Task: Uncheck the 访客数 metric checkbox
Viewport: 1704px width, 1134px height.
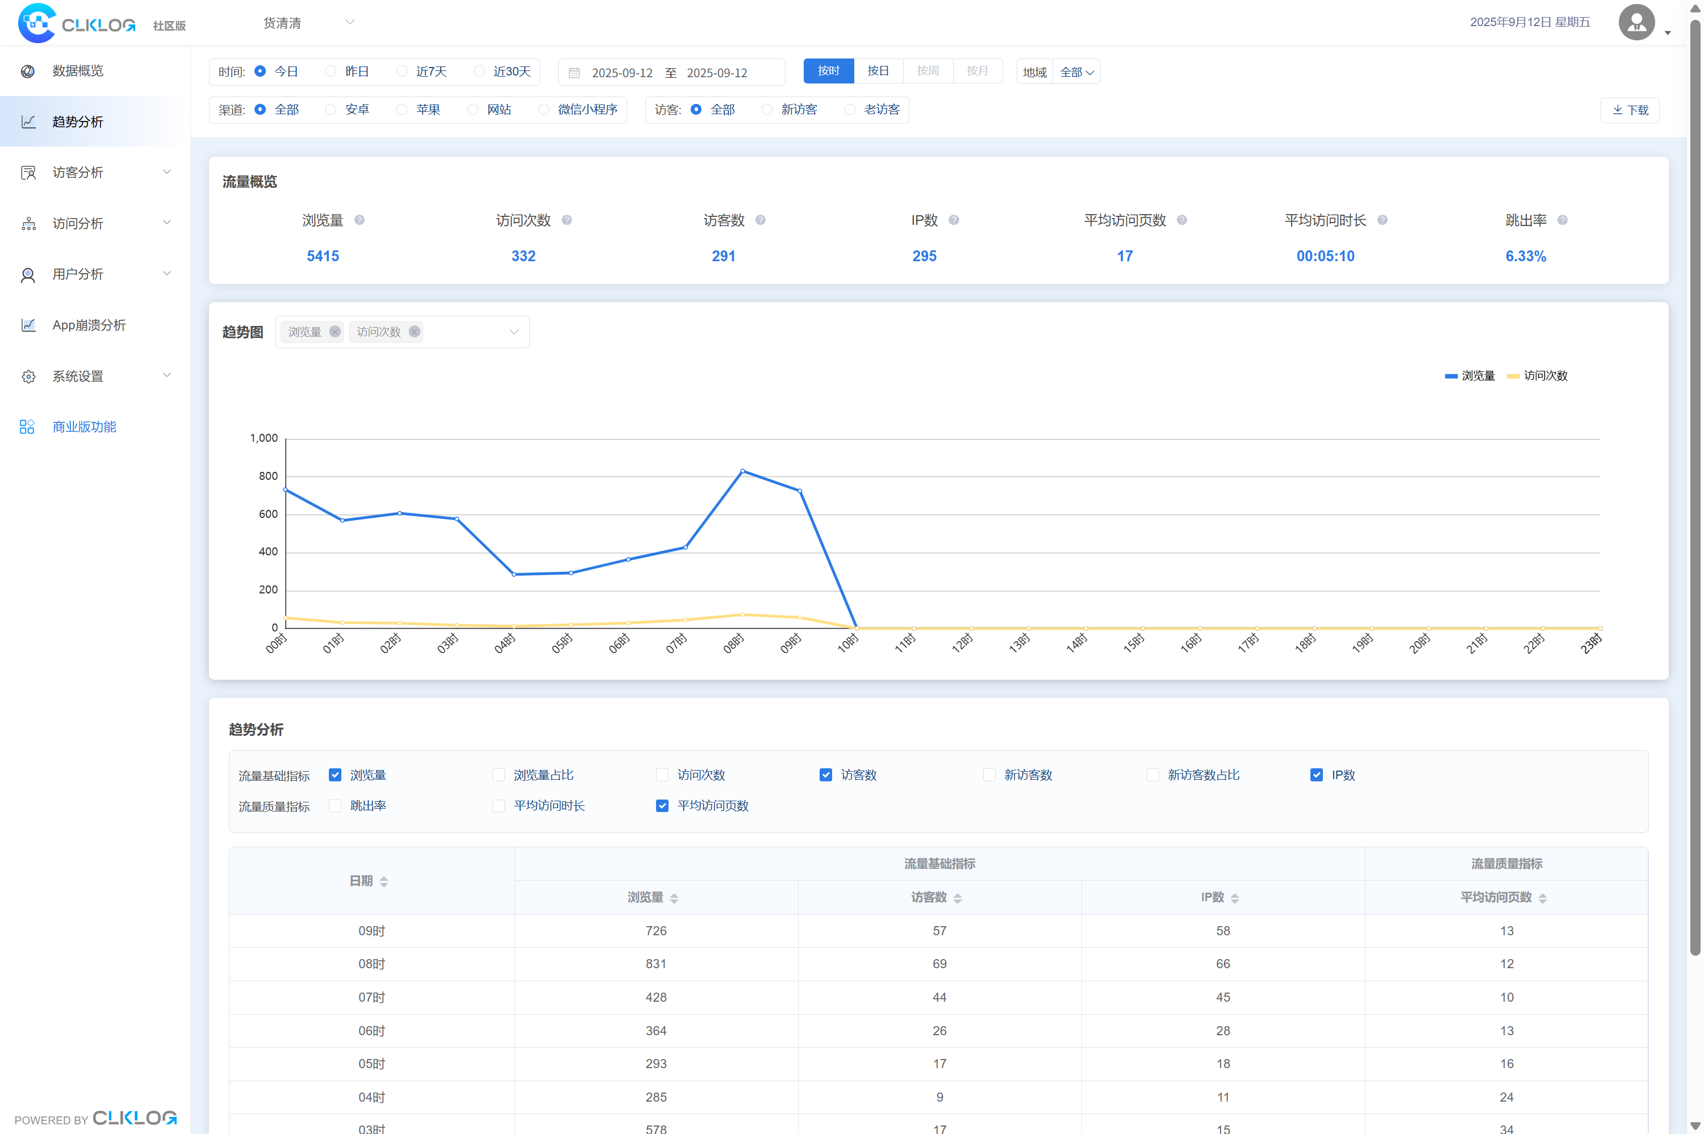Action: pyautogui.click(x=825, y=775)
